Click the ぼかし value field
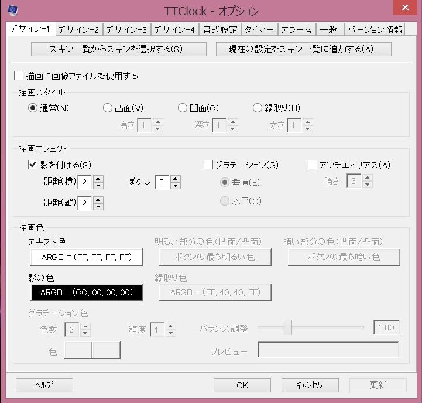 [162, 182]
